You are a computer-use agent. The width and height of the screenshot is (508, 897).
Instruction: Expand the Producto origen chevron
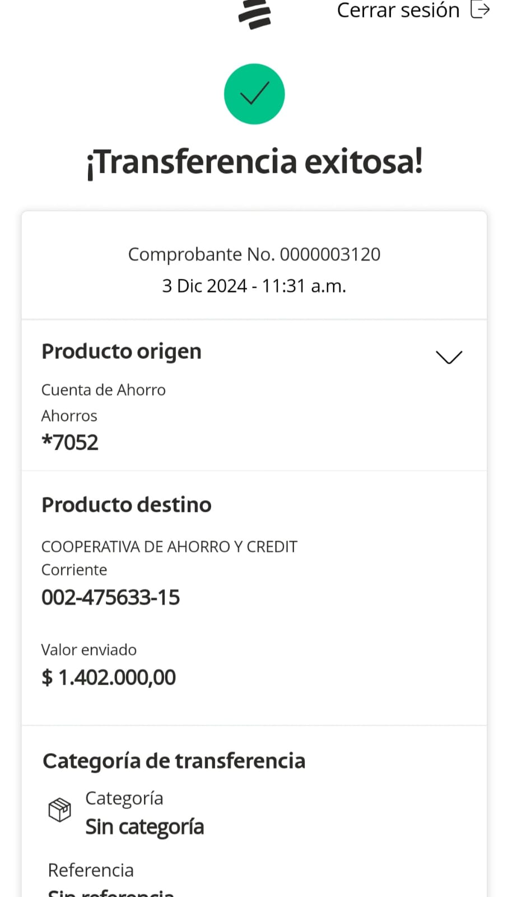click(449, 357)
